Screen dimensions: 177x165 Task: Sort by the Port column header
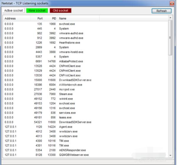[x=37, y=18]
